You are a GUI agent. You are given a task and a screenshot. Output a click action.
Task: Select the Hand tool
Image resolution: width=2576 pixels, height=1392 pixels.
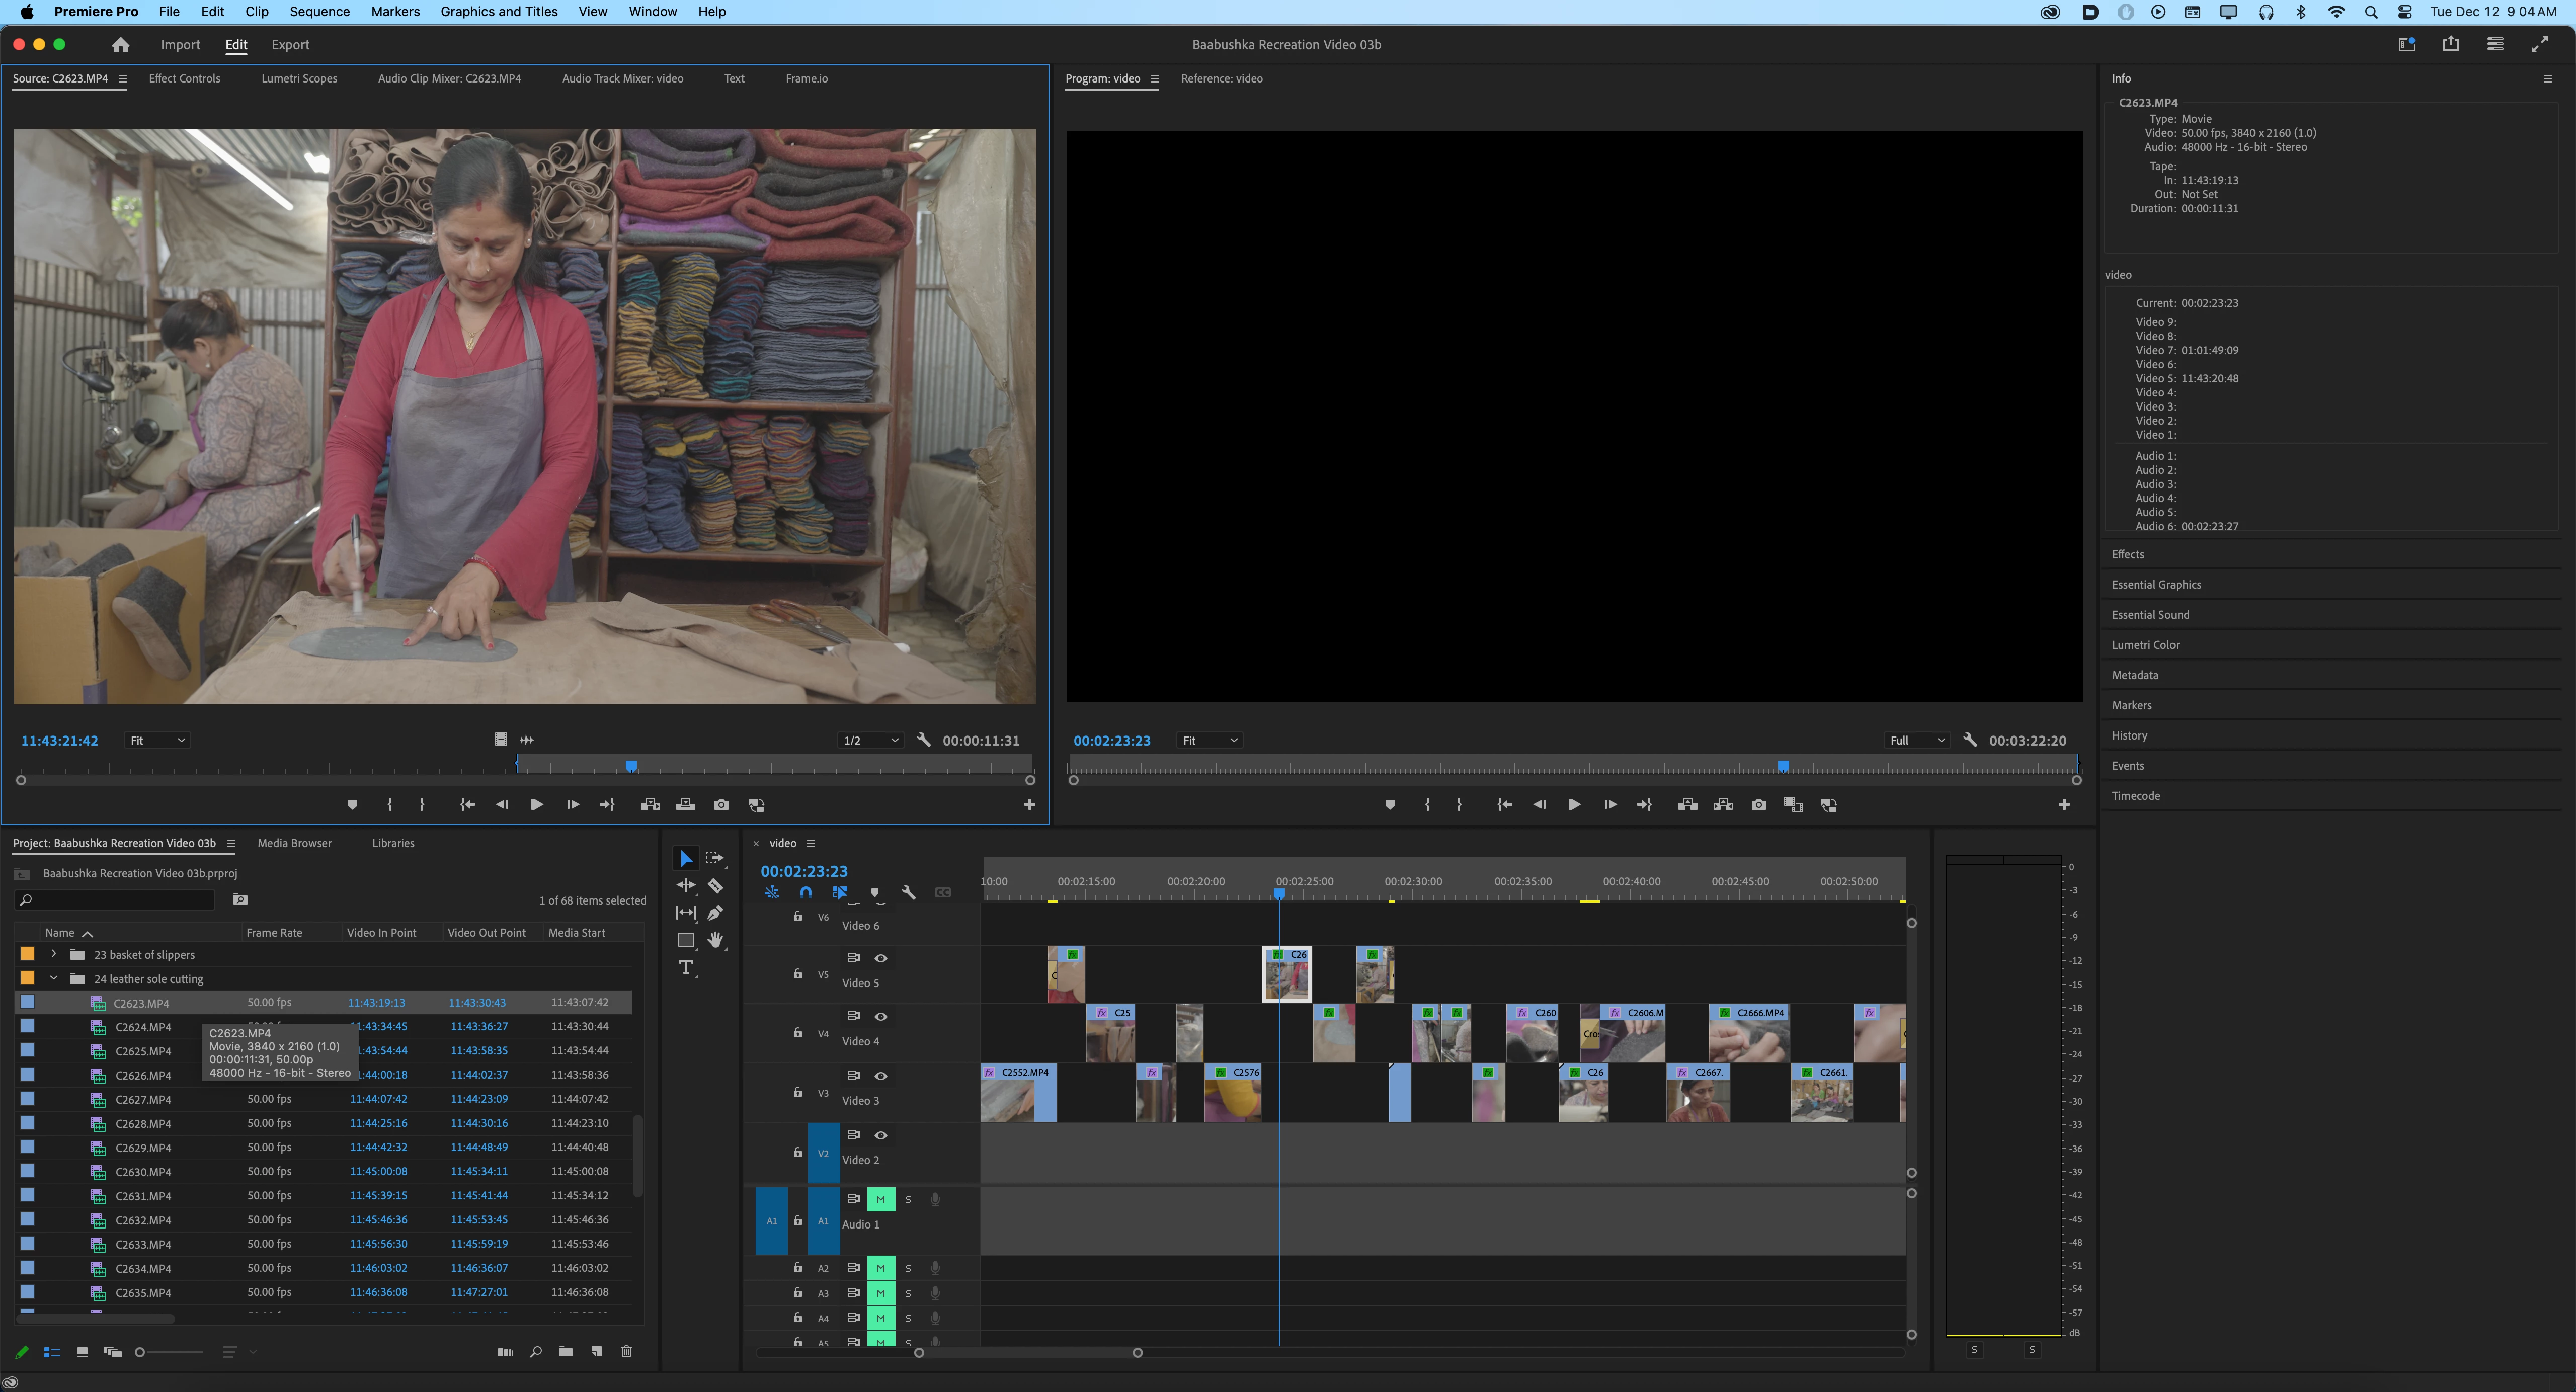point(715,940)
